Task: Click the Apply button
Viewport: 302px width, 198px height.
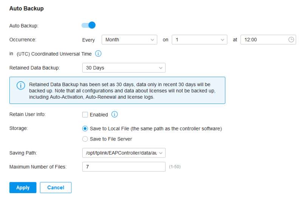Action: pos(23,187)
